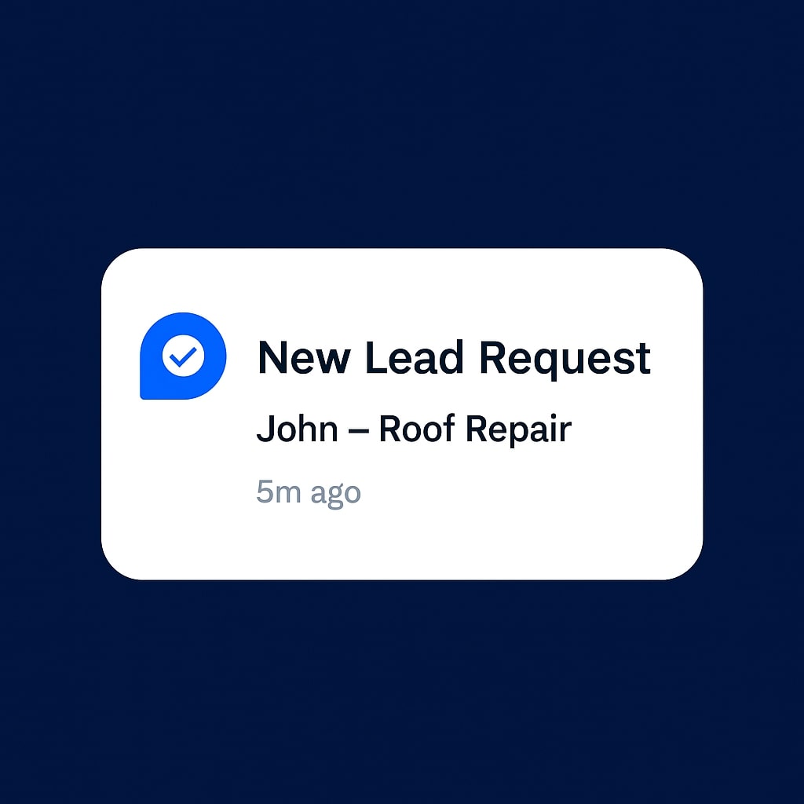Viewport: 804px width, 804px height.
Task: Click the "5m ago" timestamp
Action: tap(309, 493)
